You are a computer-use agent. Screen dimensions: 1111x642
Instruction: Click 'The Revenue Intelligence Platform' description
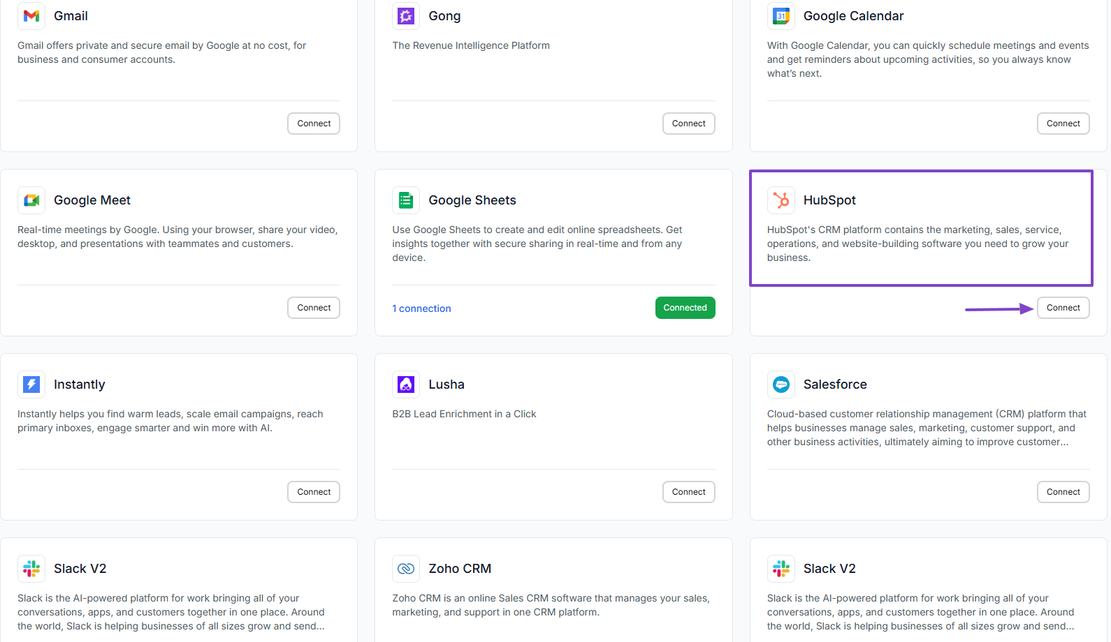[x=471, y=45]
